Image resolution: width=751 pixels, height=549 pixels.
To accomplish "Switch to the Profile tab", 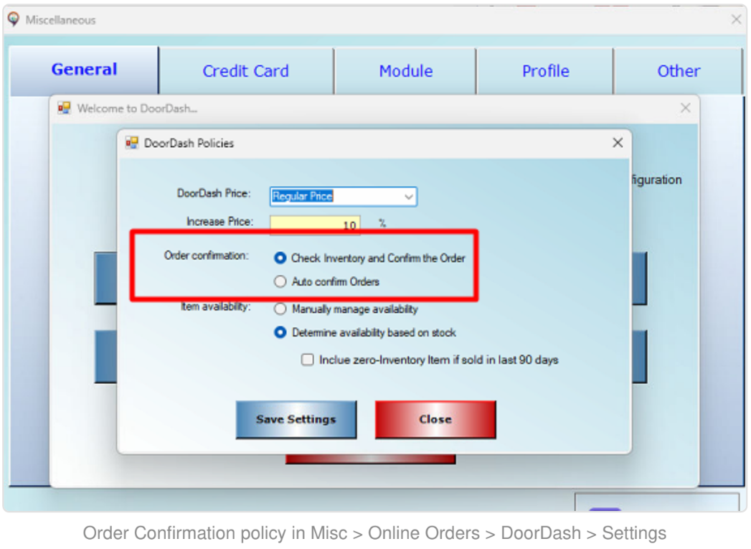I will 545,71.
